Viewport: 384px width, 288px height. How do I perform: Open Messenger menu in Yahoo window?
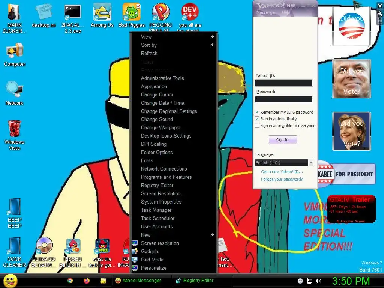(x=266, y=12)
